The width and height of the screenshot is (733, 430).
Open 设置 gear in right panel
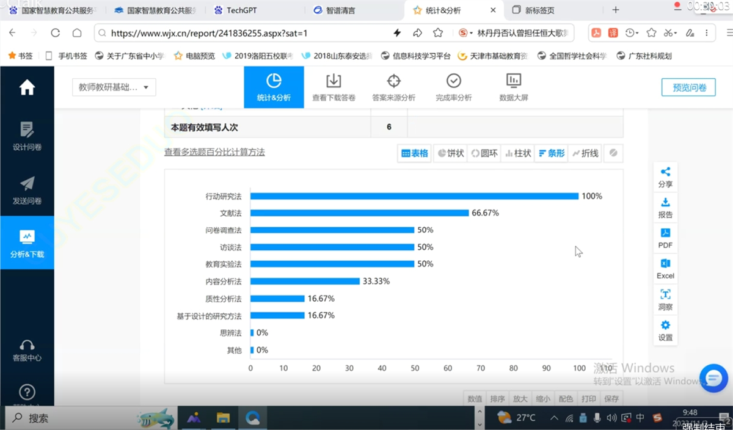pos(665,331)
